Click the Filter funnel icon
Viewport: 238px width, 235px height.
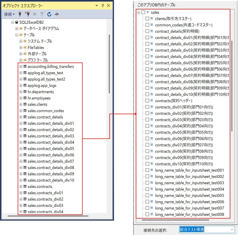tap(42, 14)
